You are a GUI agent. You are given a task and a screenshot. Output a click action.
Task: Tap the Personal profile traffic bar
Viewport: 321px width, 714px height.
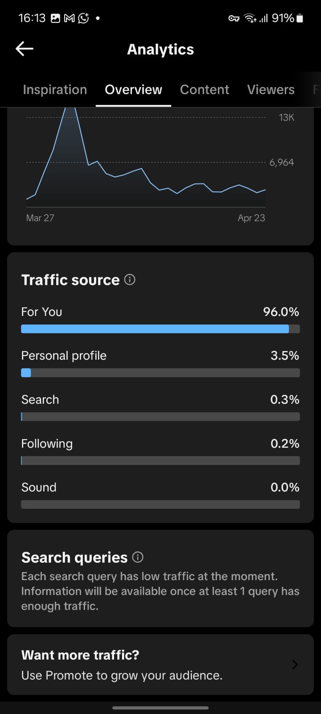tap(160, 373)
